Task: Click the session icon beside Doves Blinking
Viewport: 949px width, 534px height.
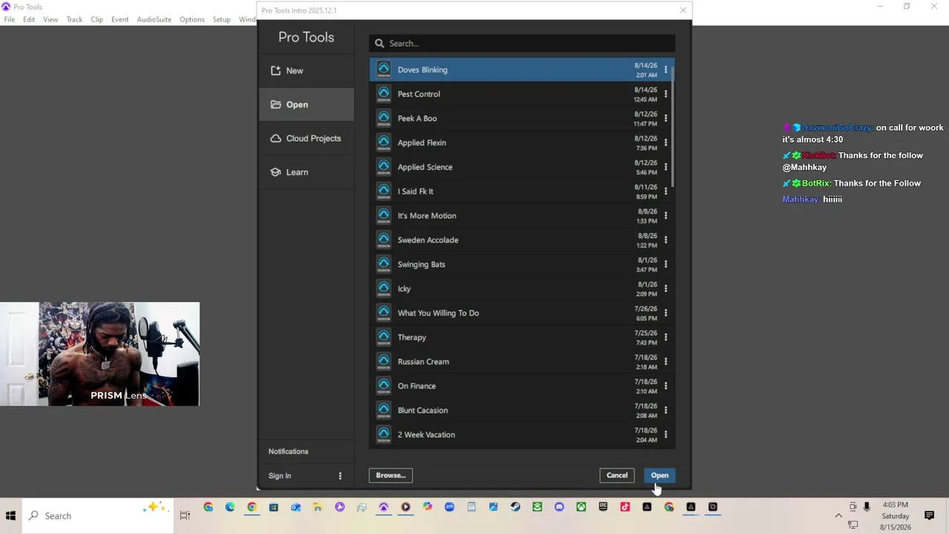Action: [x=383, y=70]
